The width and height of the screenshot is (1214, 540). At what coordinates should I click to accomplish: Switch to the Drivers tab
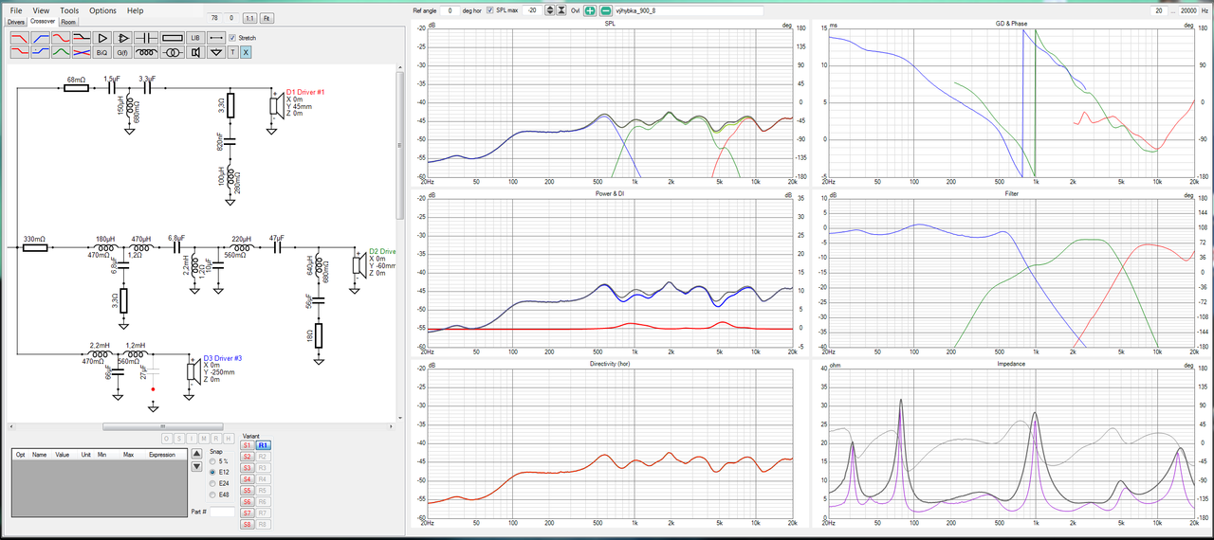(16, 22)
